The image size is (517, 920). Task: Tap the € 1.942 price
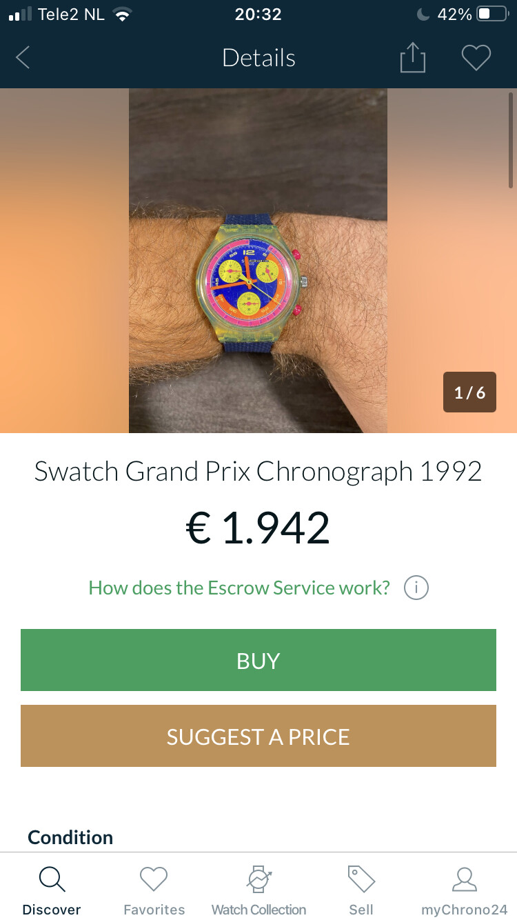[258, 528]
